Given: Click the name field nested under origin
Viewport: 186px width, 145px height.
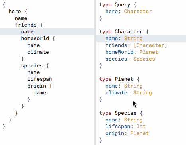Looking at the screenshot, I should pyautogui.click(x=40, y=93).
